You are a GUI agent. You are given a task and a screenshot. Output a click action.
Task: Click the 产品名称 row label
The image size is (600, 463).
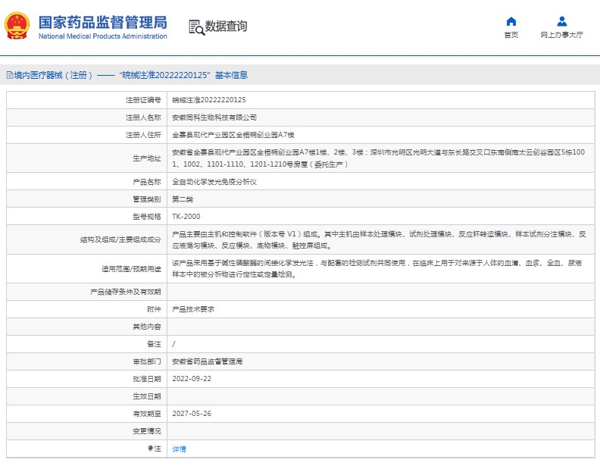(147, 182)
